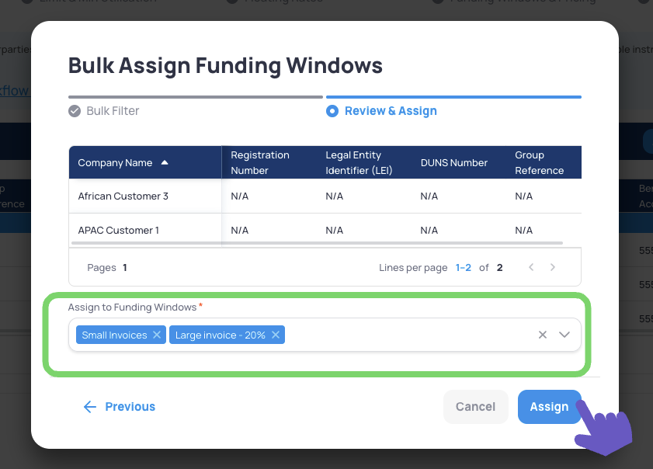Select the APAC Customer 1 row

point(119,231)
